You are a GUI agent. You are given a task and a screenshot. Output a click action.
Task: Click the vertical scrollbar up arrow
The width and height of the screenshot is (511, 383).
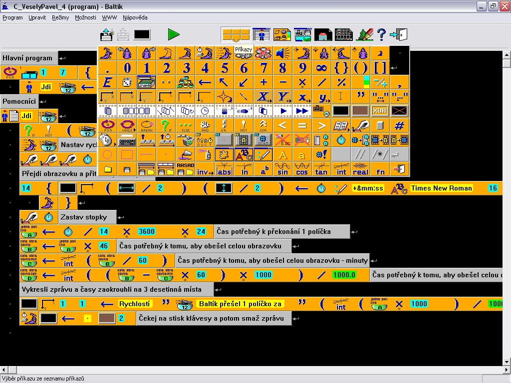click(507, 55)
